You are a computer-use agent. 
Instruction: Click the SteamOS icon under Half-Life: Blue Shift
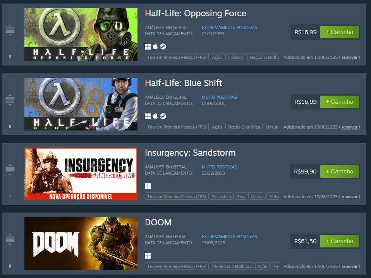click(163, 116)
